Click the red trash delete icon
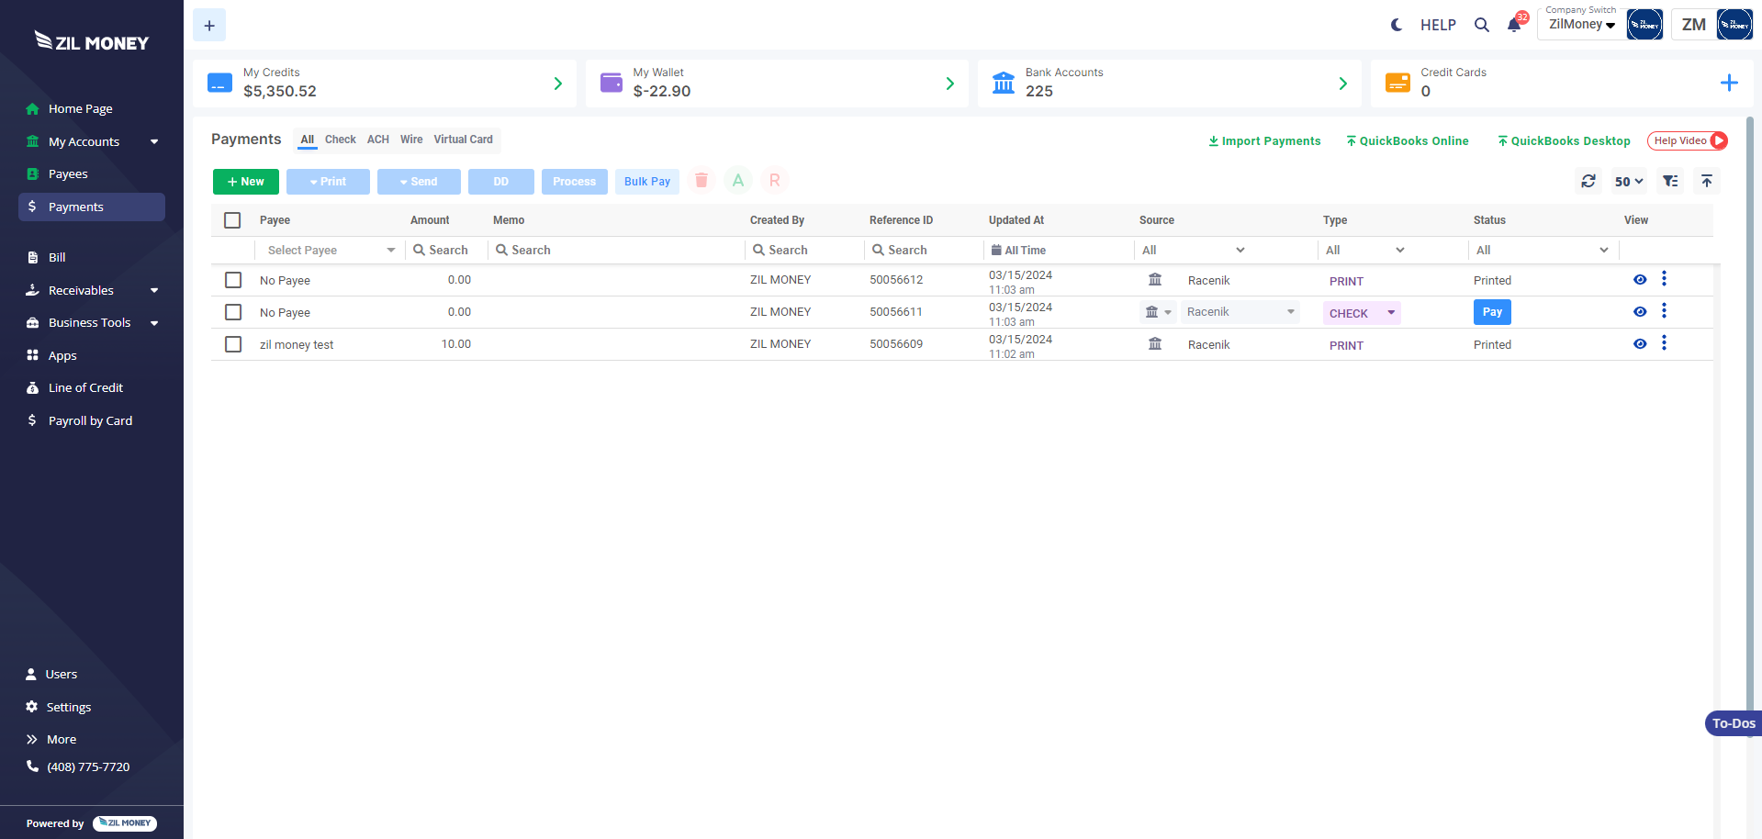 (x=701, y=181)
